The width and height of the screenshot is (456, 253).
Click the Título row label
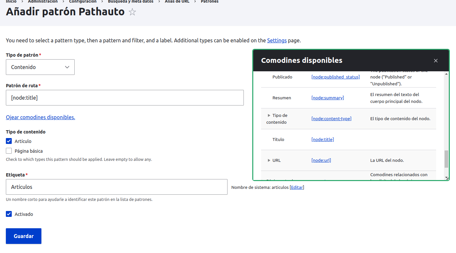[x=278, y=139]
